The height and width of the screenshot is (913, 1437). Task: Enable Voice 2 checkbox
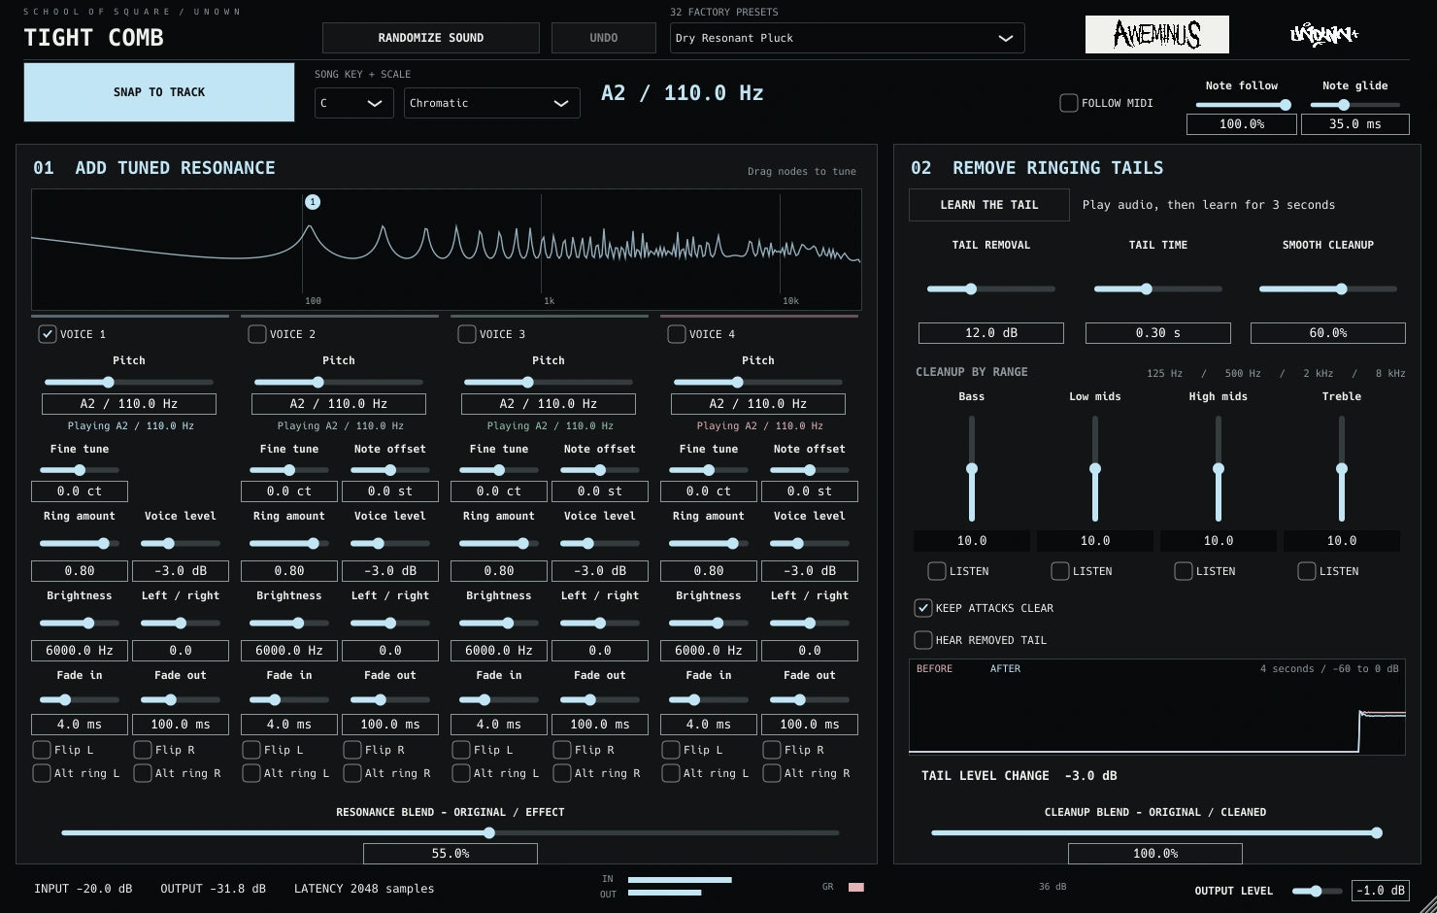tap(257, 334)
